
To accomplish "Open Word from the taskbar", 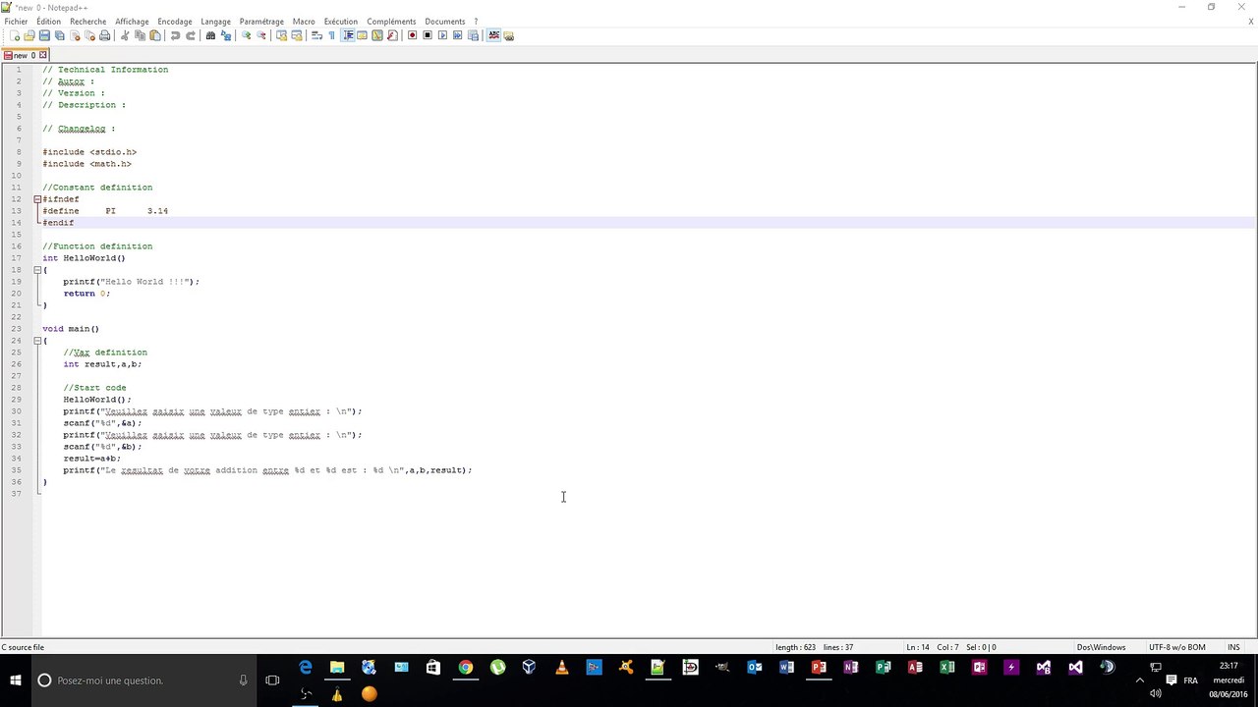I will click(x=786, y=668).
